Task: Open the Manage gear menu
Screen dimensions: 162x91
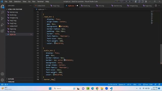Action: [2, 80]
